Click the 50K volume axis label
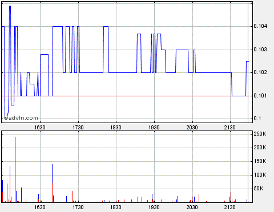Viewport: 274px width, 212px height. tap(259, 189)
